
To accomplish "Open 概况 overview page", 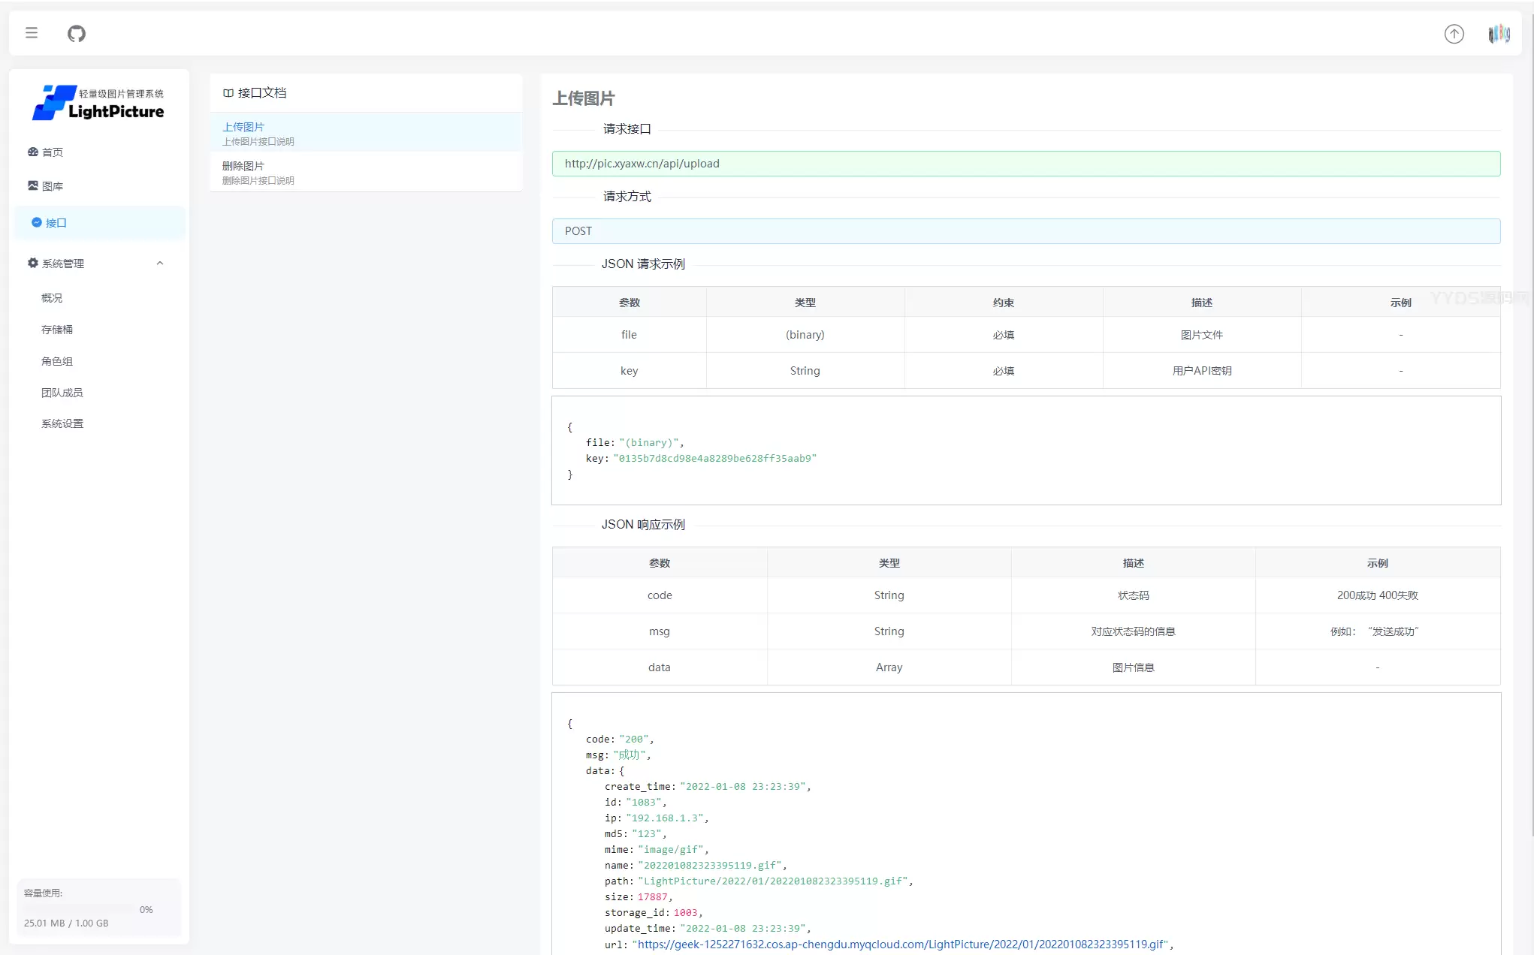I will (x=52, y=298).
